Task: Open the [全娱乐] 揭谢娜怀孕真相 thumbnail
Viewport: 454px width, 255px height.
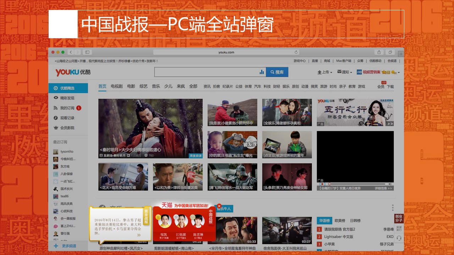Action: (287, 112)
